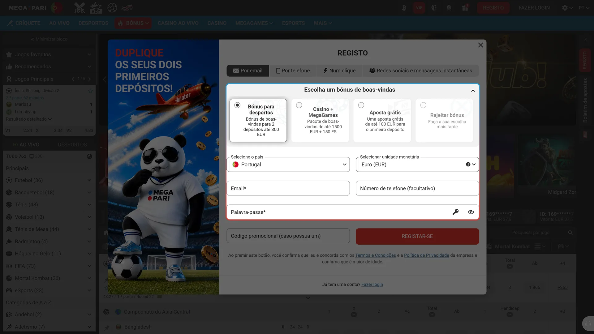Open the country dropdown showing Portugal

coord(288,165)
